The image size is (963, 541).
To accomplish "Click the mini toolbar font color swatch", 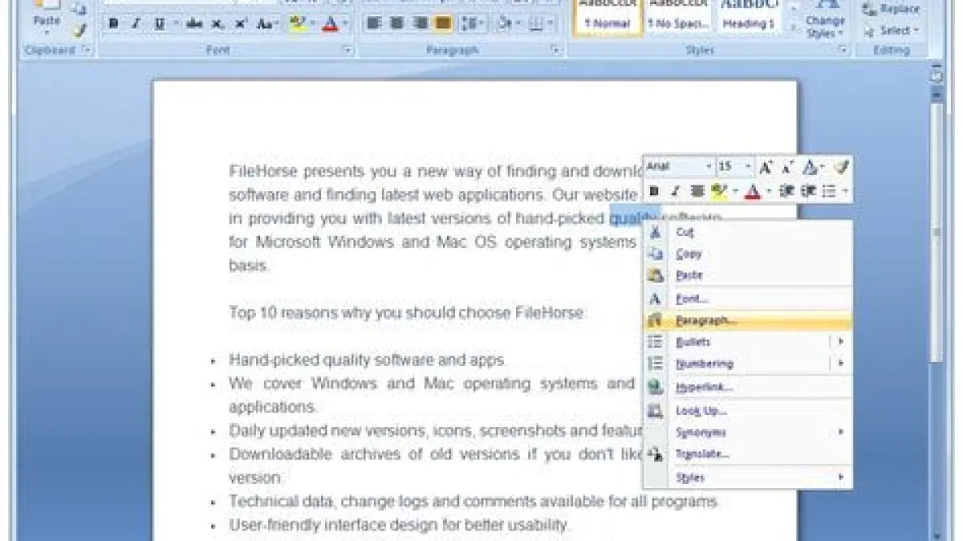I will 752,191.
